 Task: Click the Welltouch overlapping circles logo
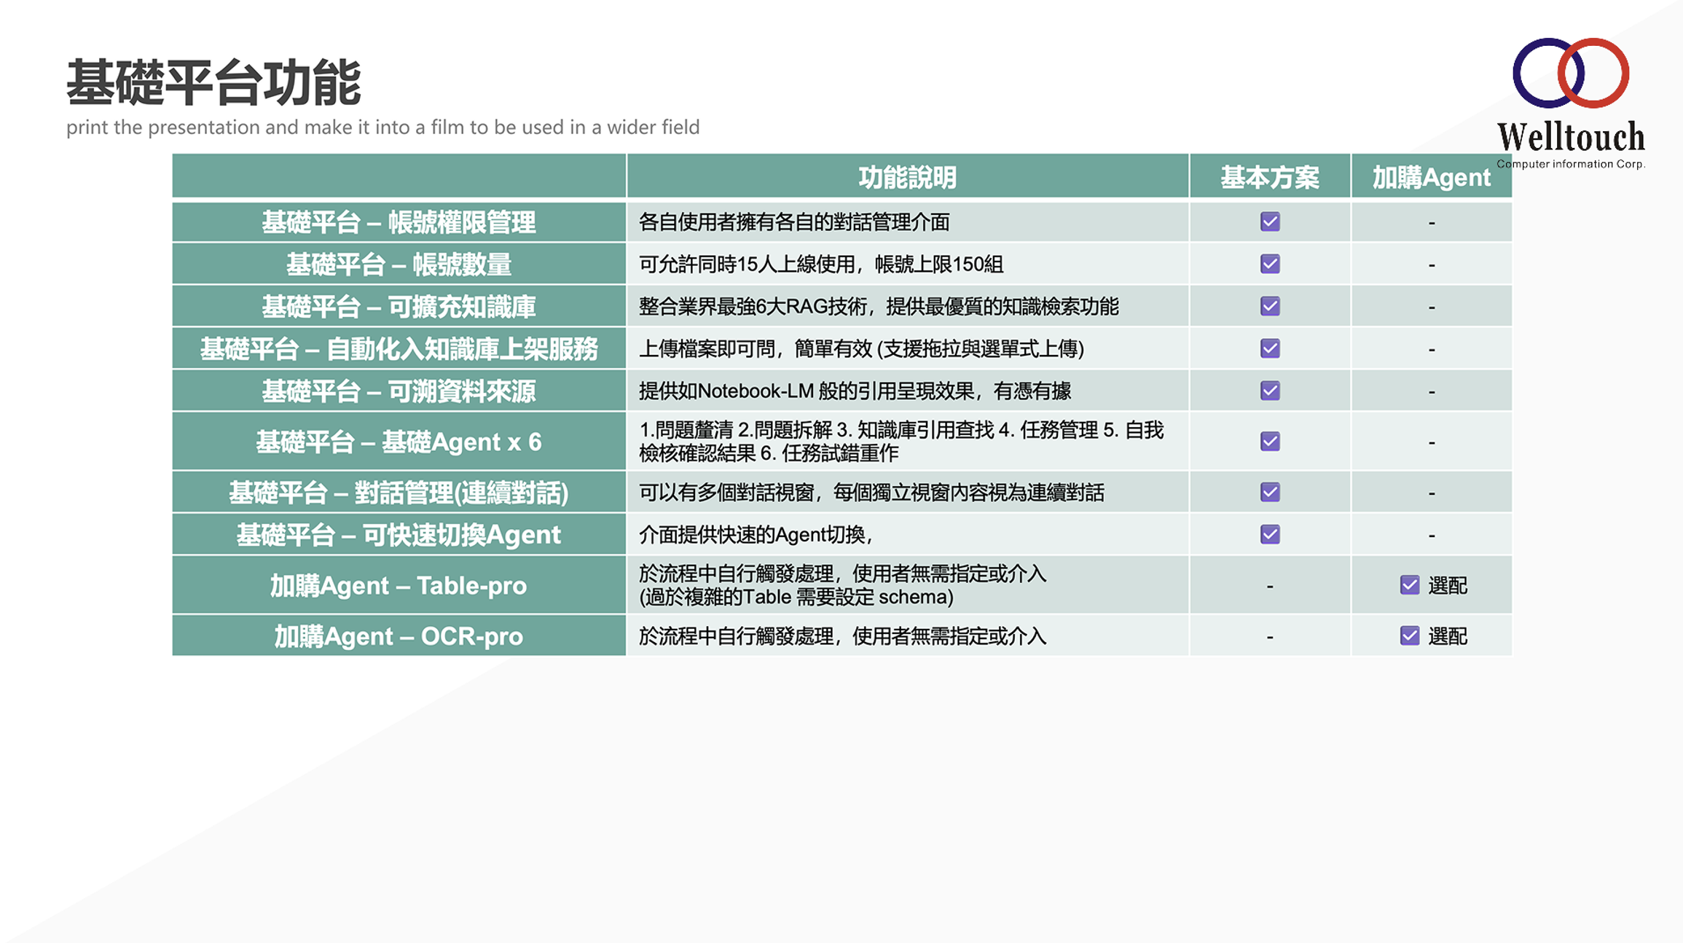coord(1571,73)
